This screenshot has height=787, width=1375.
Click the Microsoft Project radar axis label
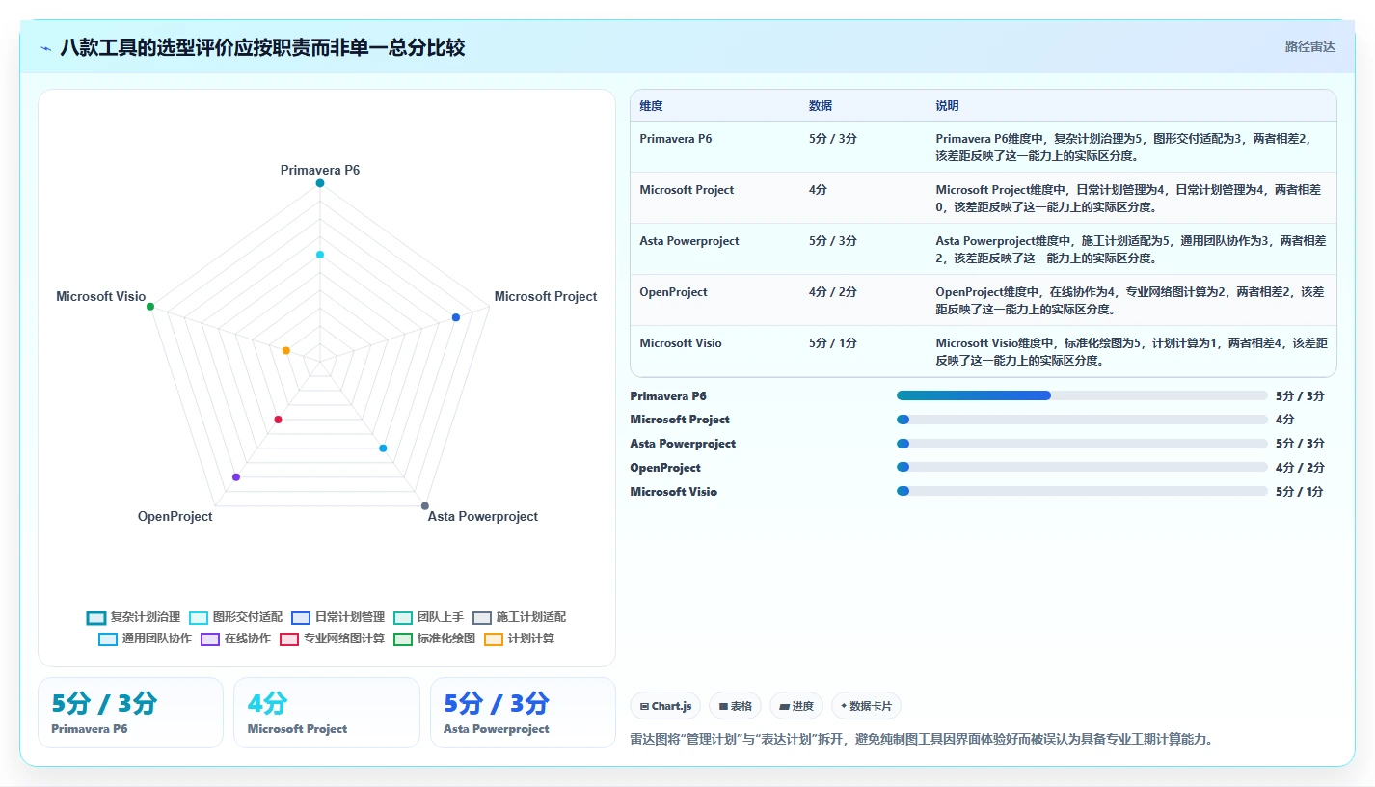(x=546, y=296)
